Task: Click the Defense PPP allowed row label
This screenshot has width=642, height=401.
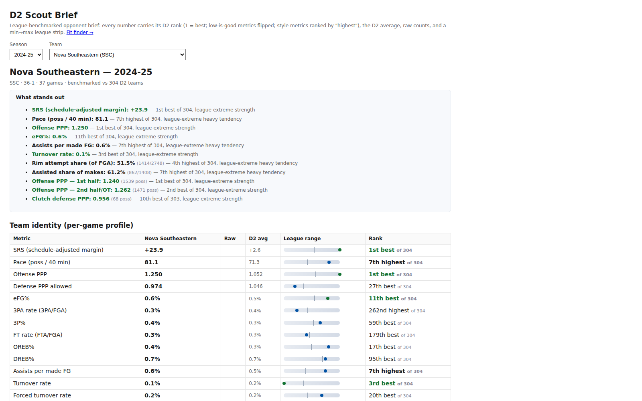Action: pyautogui.click(x=43, y=287)
